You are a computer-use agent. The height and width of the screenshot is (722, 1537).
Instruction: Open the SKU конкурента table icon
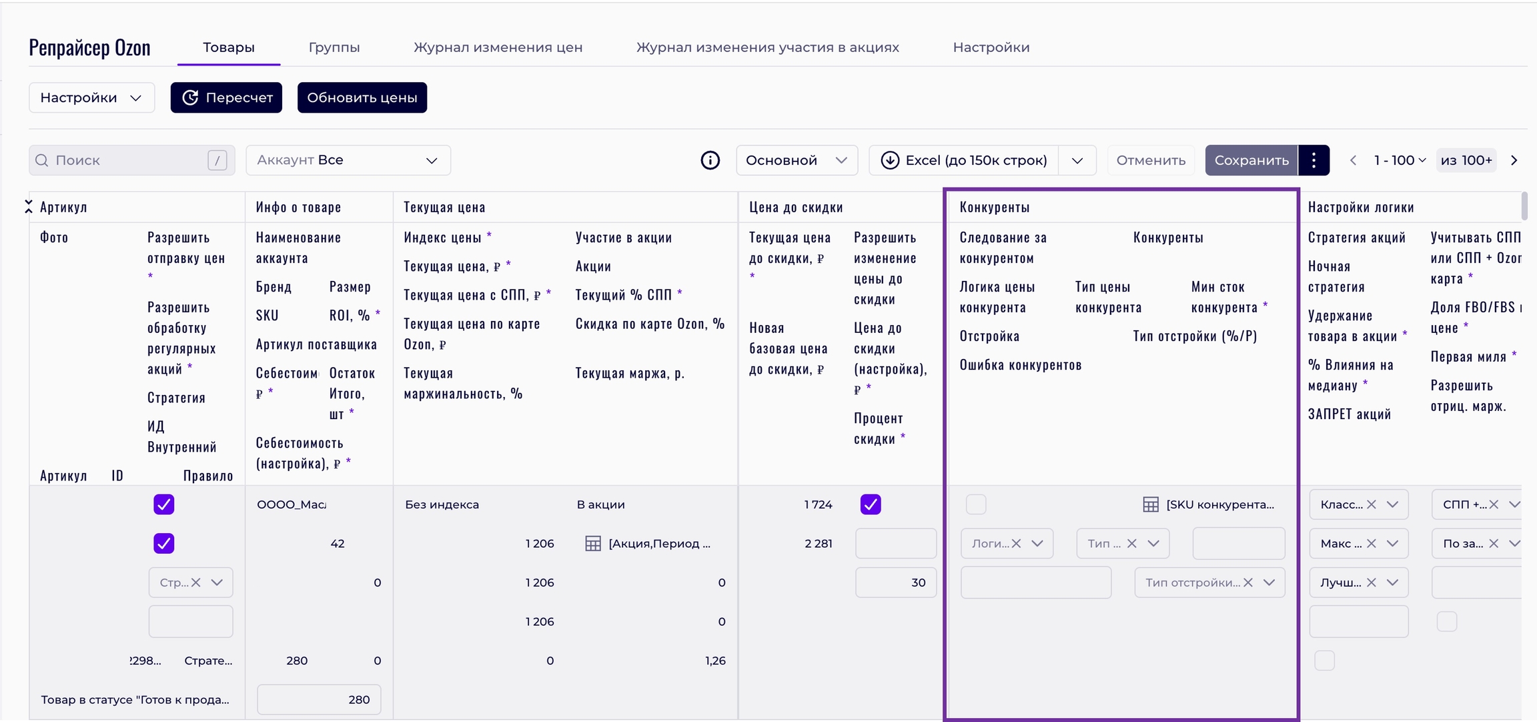click(x=1150, y=504)
